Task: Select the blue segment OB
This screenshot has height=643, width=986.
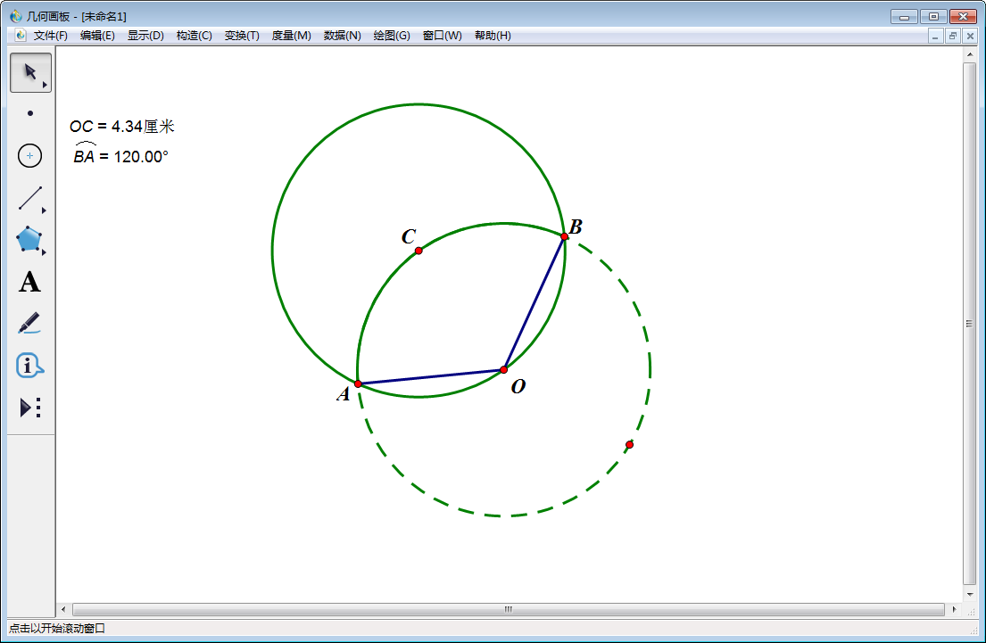Action: [x=534, y=303]
